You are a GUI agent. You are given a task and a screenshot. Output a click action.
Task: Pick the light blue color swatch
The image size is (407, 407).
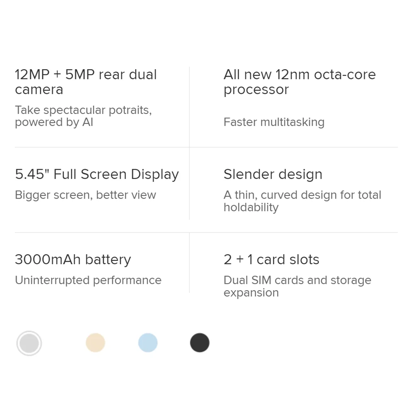point(148,343)
